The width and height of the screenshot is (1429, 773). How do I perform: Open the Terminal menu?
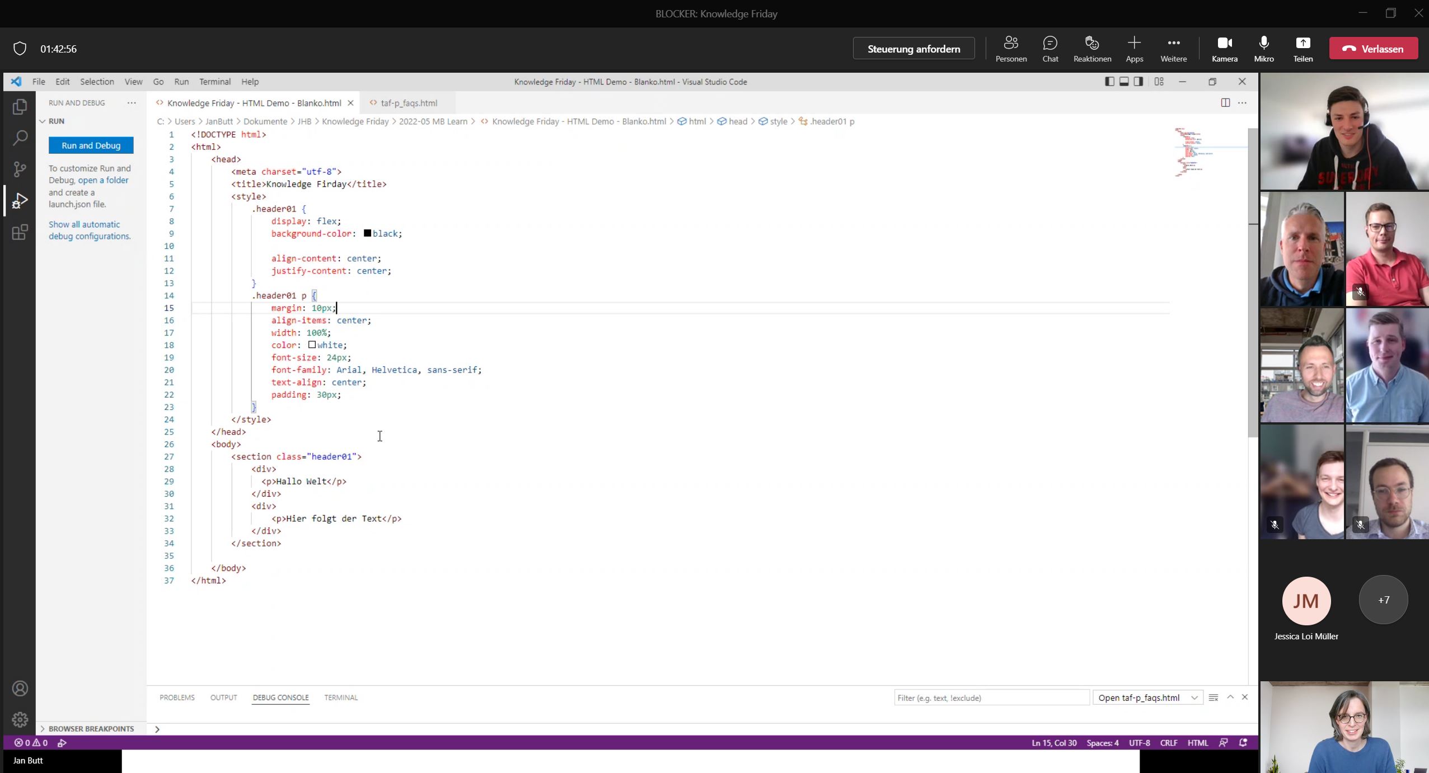214,82
